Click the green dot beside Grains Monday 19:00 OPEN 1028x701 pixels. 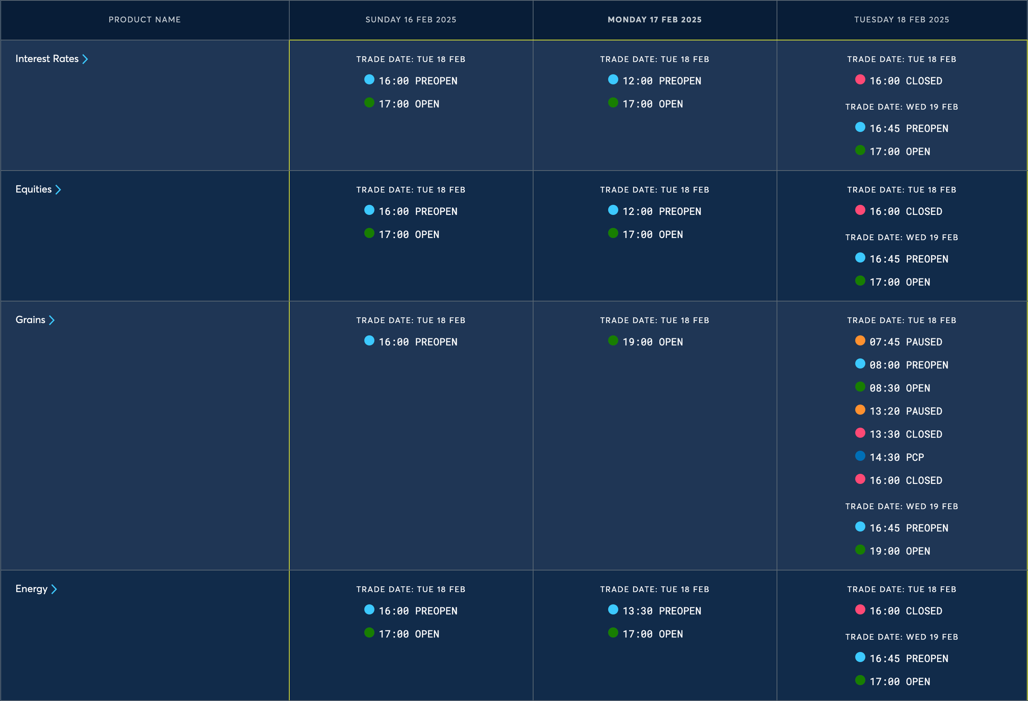613,340
